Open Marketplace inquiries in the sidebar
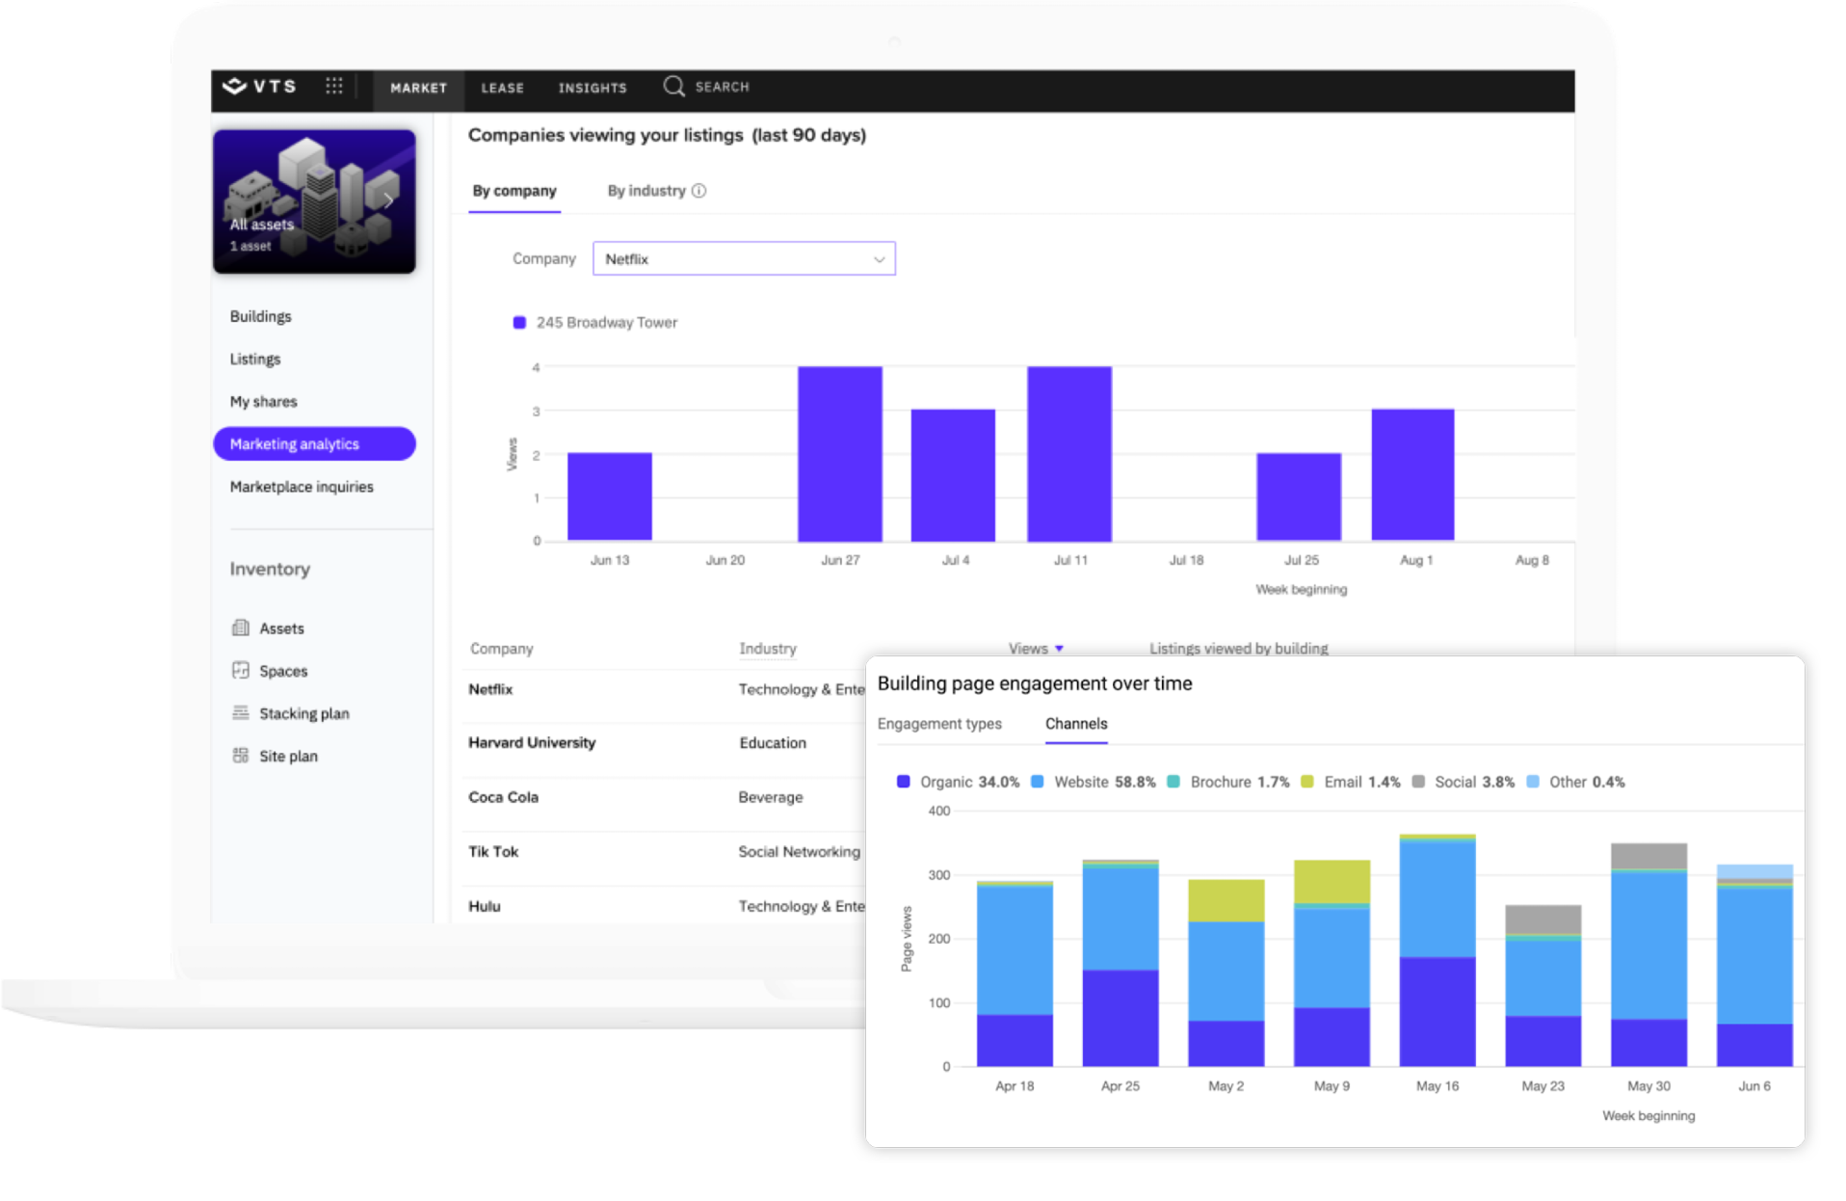The height and width of the screenshot is (1201, 1846). [x=302, y=487]
